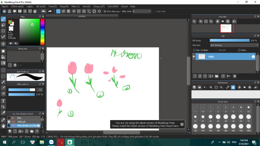This screenshot has width=260, height=146.
Task: Duplicate the current layer
Action: point(223,76)
